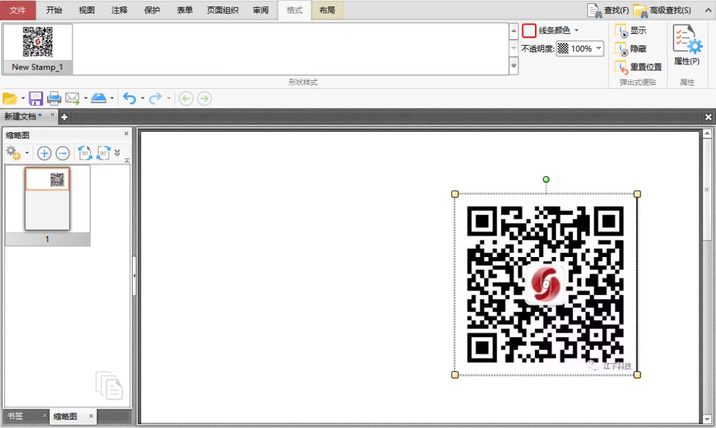Click the stamp rotation green handle
This screenshot has width=716, height=428.
tap(546, 180)
